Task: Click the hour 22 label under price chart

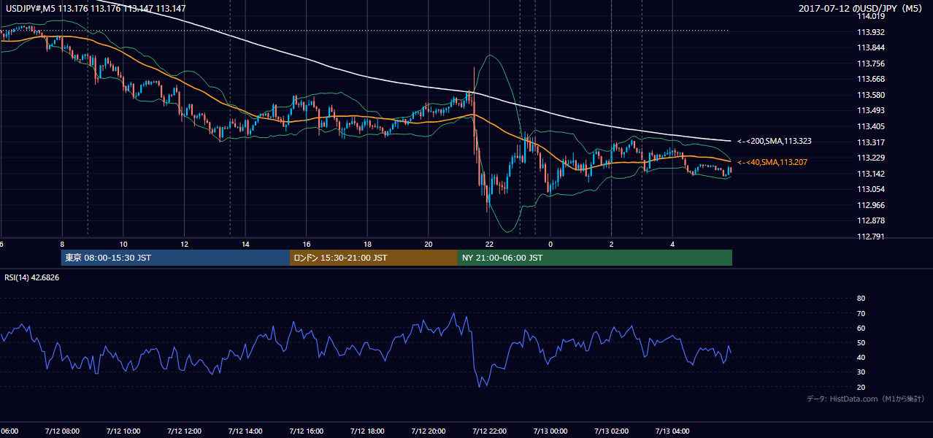Action: [490, 244]
